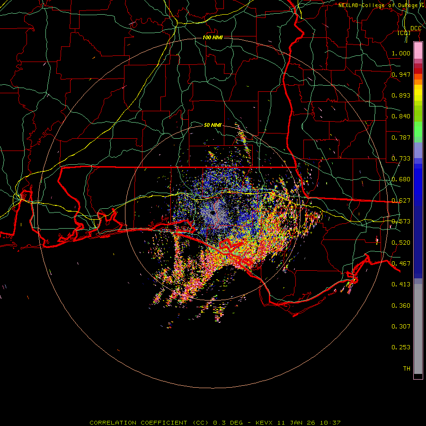426x426 pixels.
Task: Pick the pink swatch at the top of the color bar
Action: (418, 51)
